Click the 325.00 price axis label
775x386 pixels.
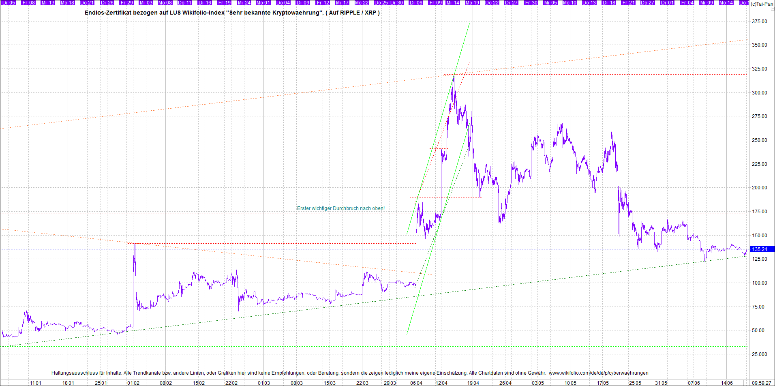coord(759,69)
